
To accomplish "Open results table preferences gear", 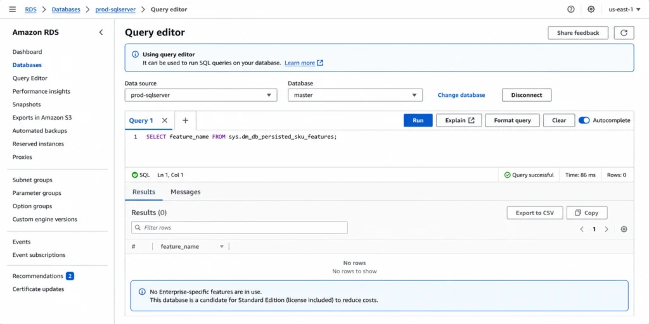I will 624,229.
